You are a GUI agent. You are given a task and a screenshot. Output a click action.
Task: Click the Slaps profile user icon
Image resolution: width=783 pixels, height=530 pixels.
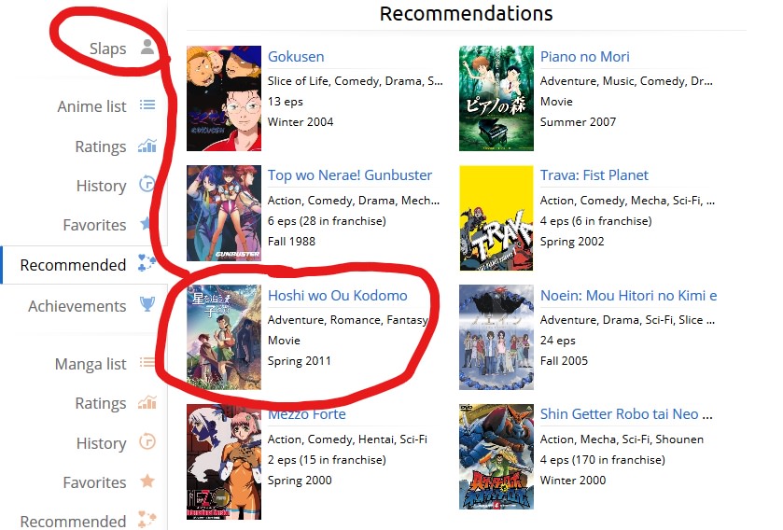pyautogui.click(x=147, y=48)
